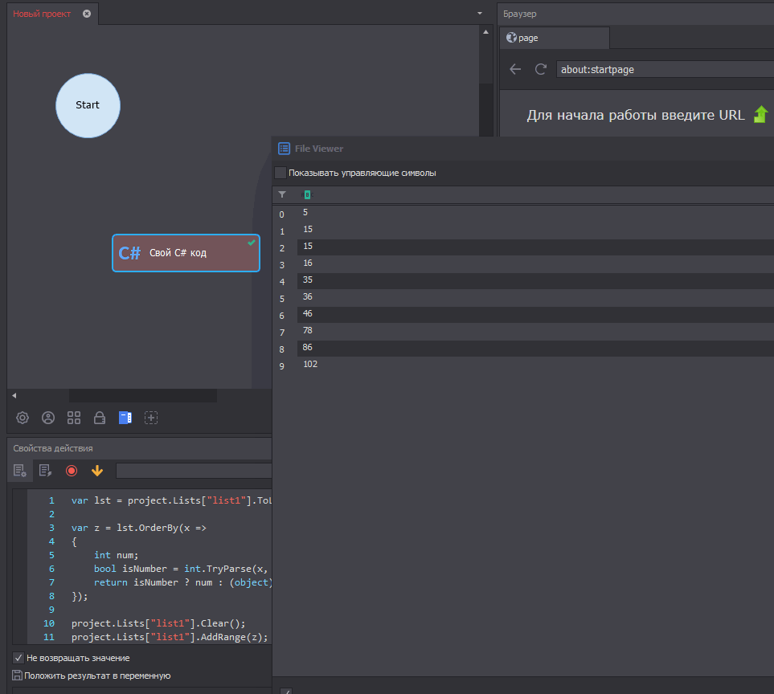Click the ABC column header in File Viewer
The width and height of the screenshot is (774, 694).
[305, 194]
